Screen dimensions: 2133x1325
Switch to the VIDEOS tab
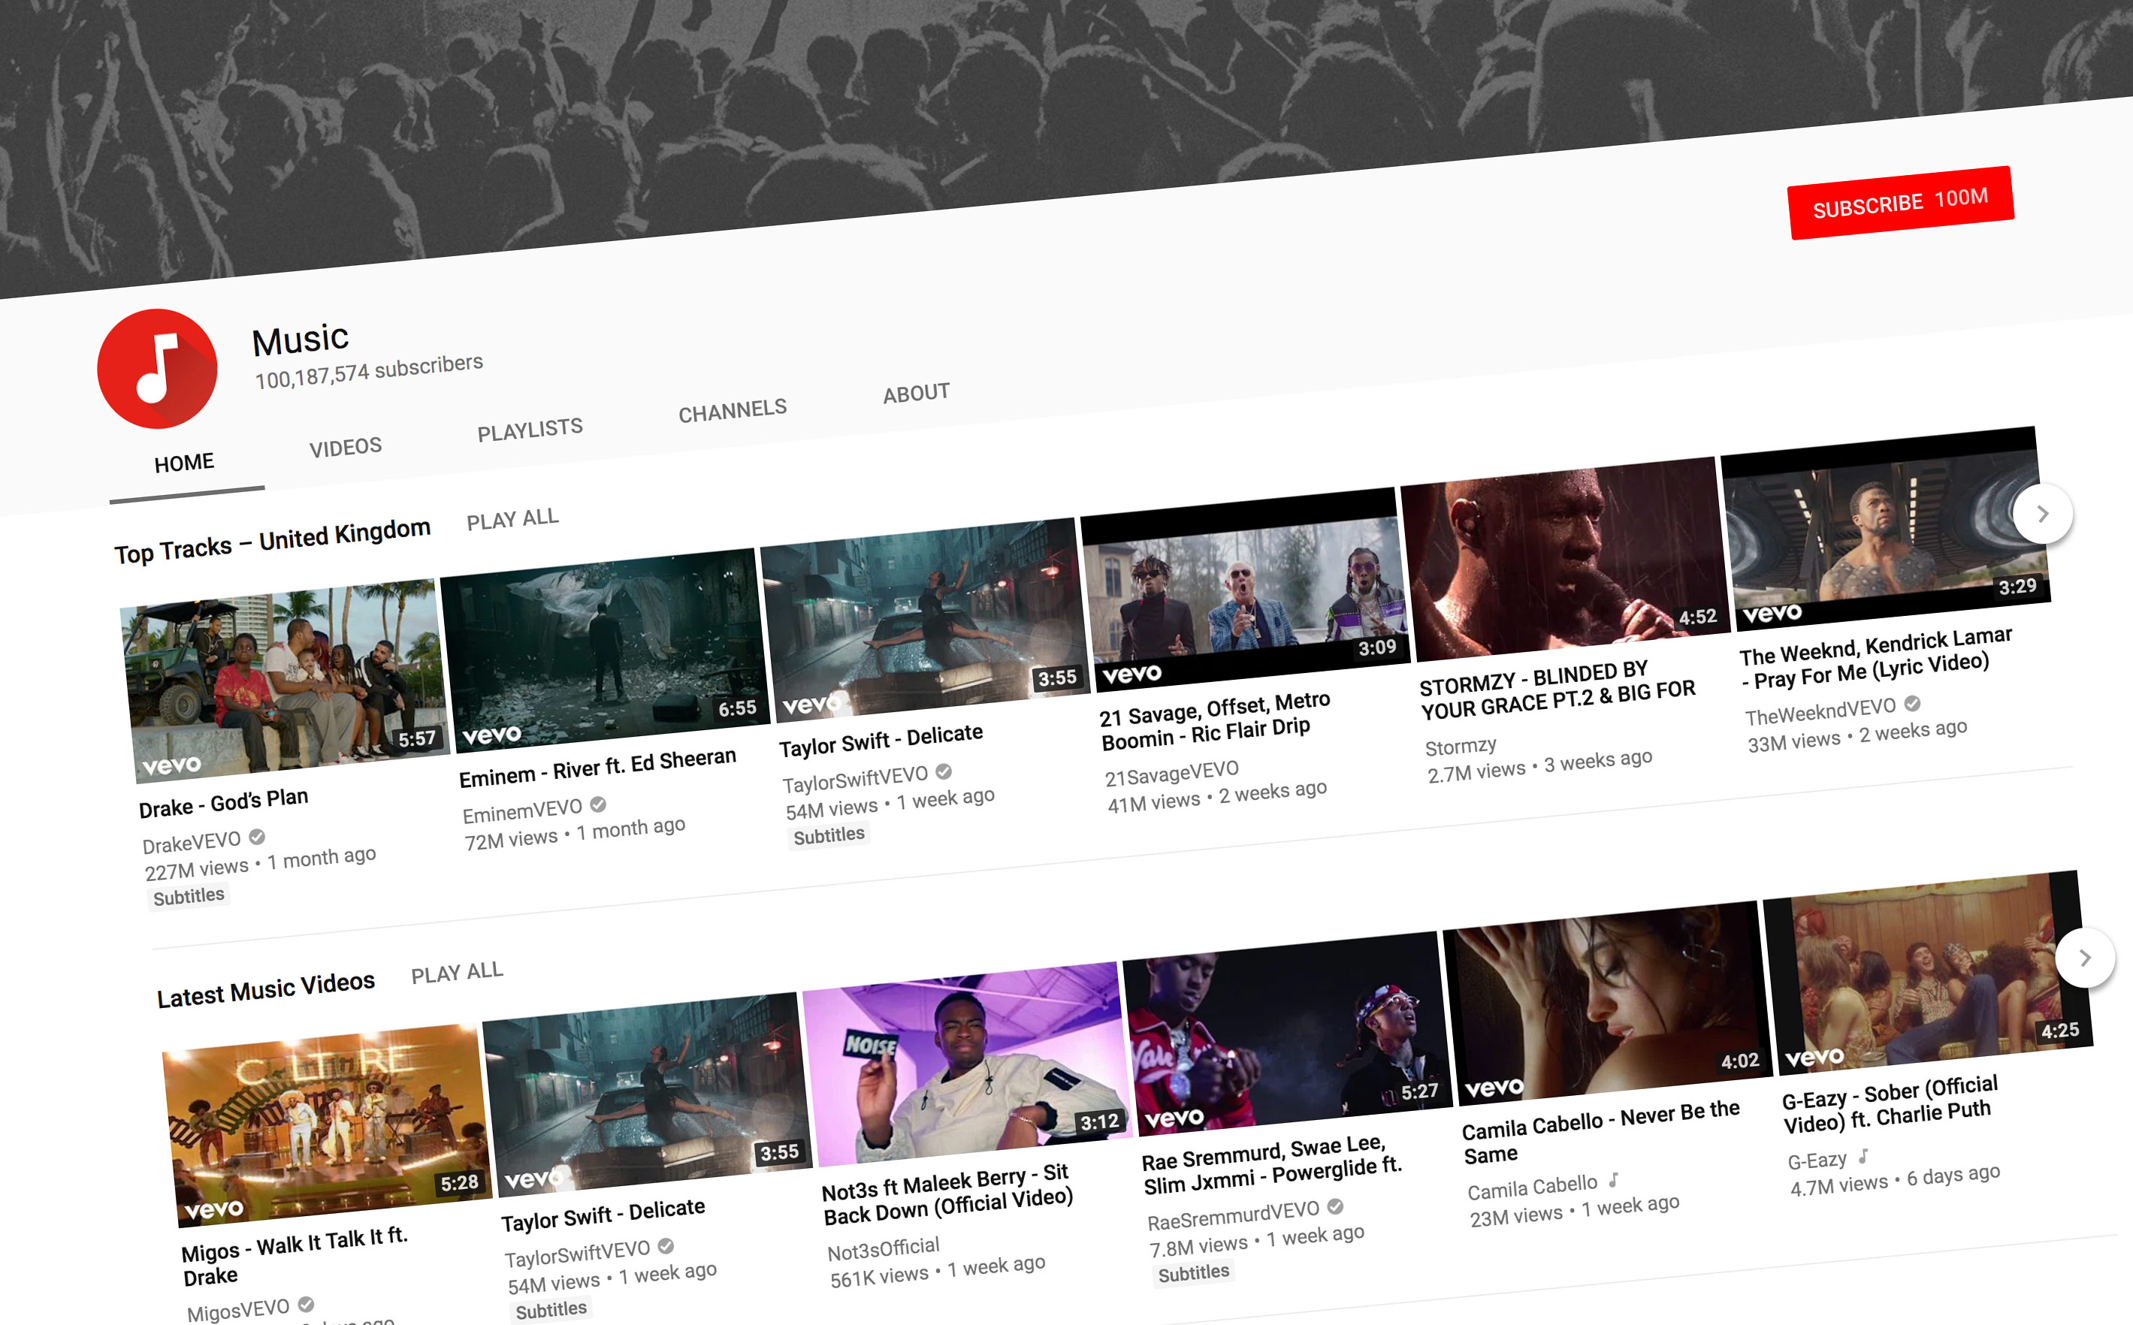tap(346, 448)
